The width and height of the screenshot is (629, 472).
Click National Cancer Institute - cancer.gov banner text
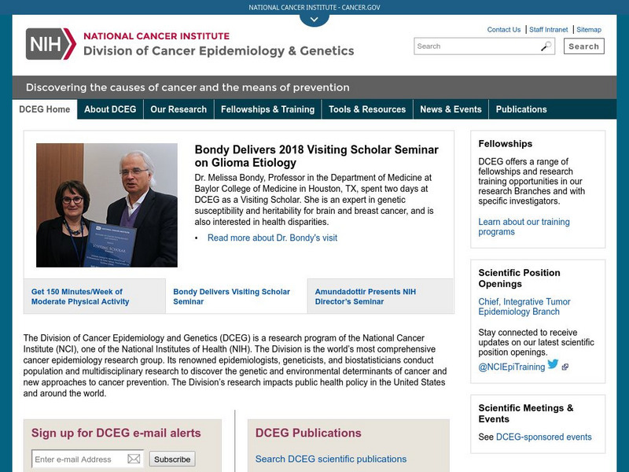tap(314, 7)
